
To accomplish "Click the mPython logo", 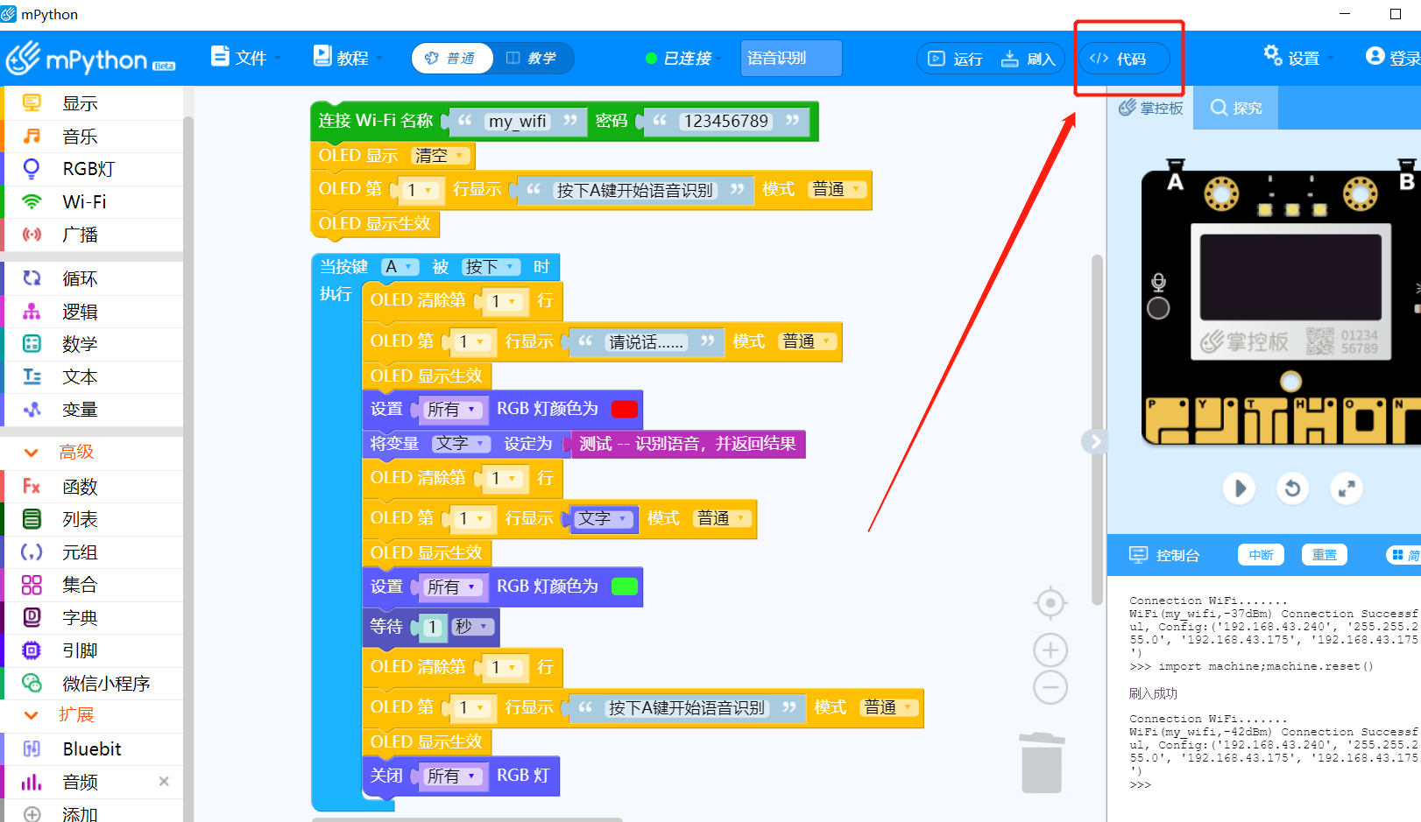I will click(x=90, y=59).
